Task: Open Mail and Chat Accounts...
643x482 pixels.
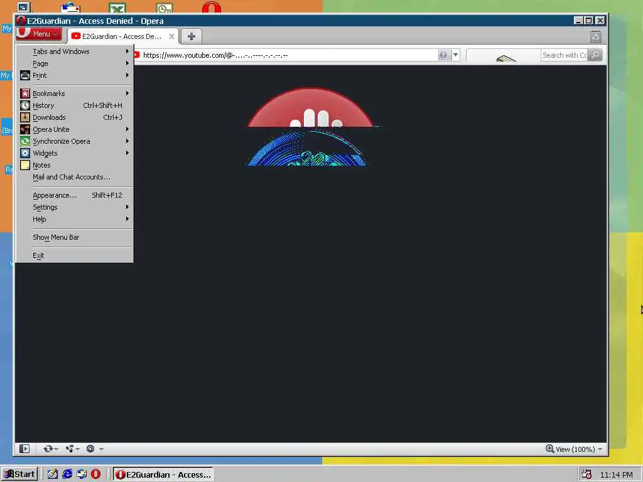Action: tap(74, 176)
